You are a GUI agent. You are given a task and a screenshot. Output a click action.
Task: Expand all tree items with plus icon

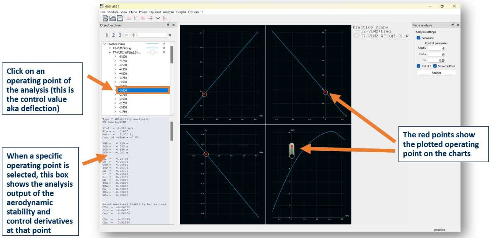pos(134,35)
